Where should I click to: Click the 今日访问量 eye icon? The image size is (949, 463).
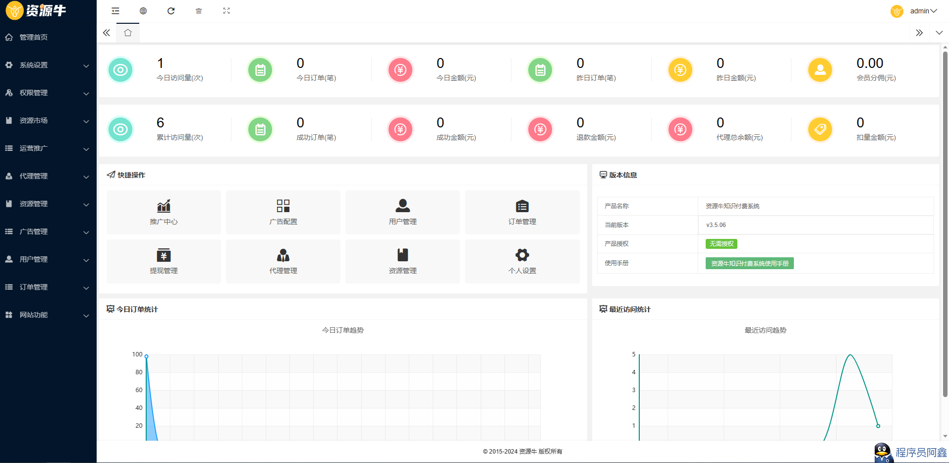120,70
